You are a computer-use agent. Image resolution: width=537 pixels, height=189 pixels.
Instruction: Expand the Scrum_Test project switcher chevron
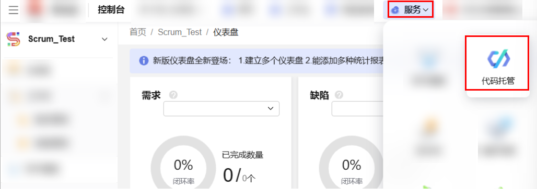click(105, 39)
